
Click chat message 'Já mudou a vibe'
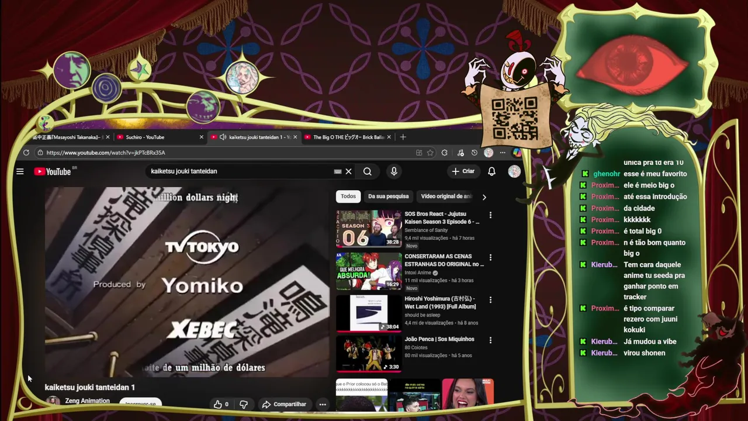[x=650, y=341]
